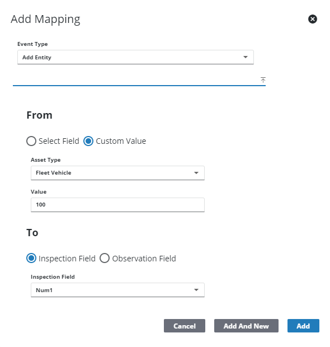Confirm with the blue Add button
The width and height of the screenshot is (330, 347).
[303, 326]
